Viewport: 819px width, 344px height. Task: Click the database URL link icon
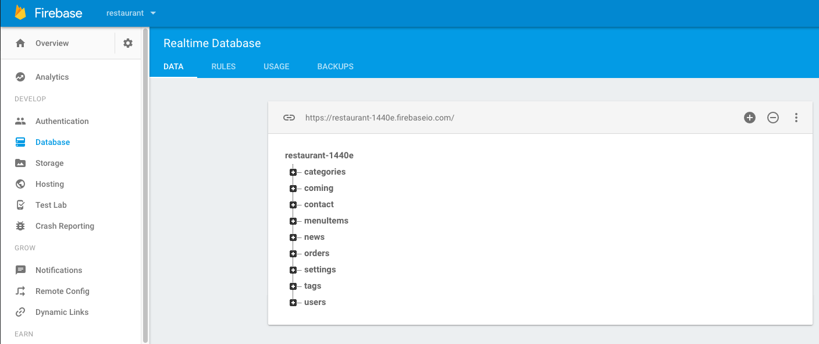[x=289, y=118]
